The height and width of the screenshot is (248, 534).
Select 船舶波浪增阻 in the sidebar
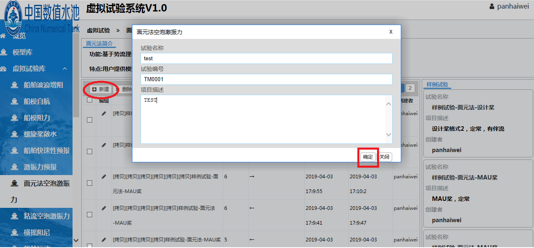43,85
